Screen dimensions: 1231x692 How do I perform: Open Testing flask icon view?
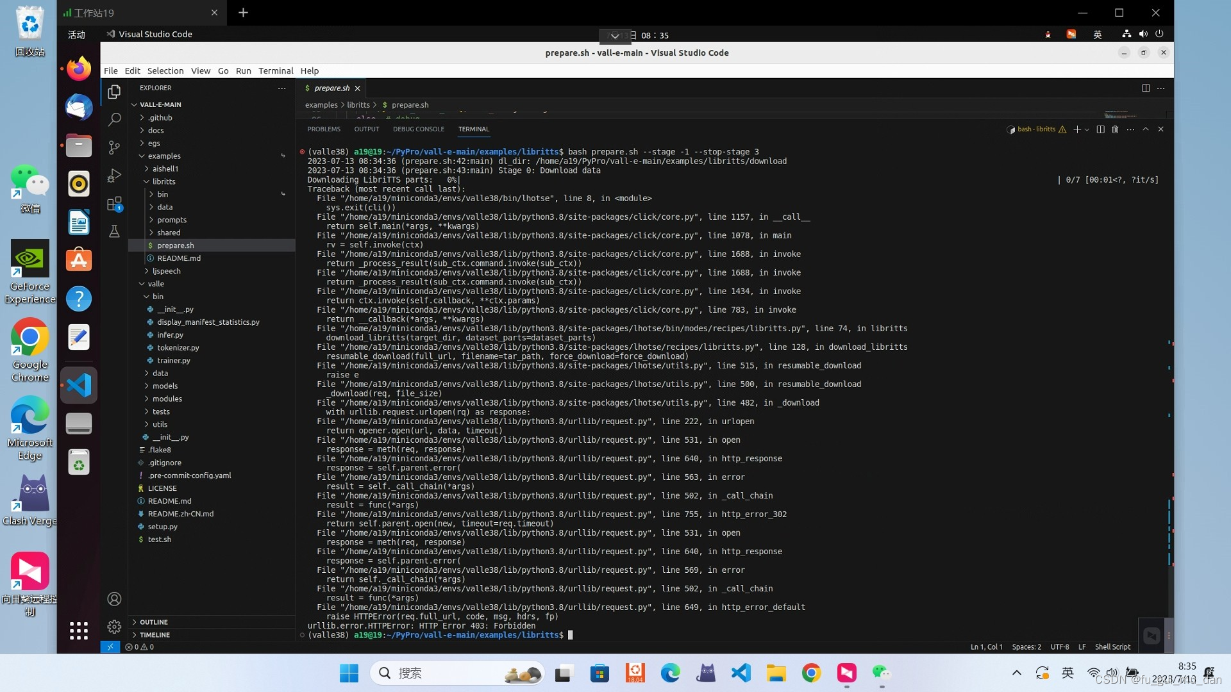[114, 231]
